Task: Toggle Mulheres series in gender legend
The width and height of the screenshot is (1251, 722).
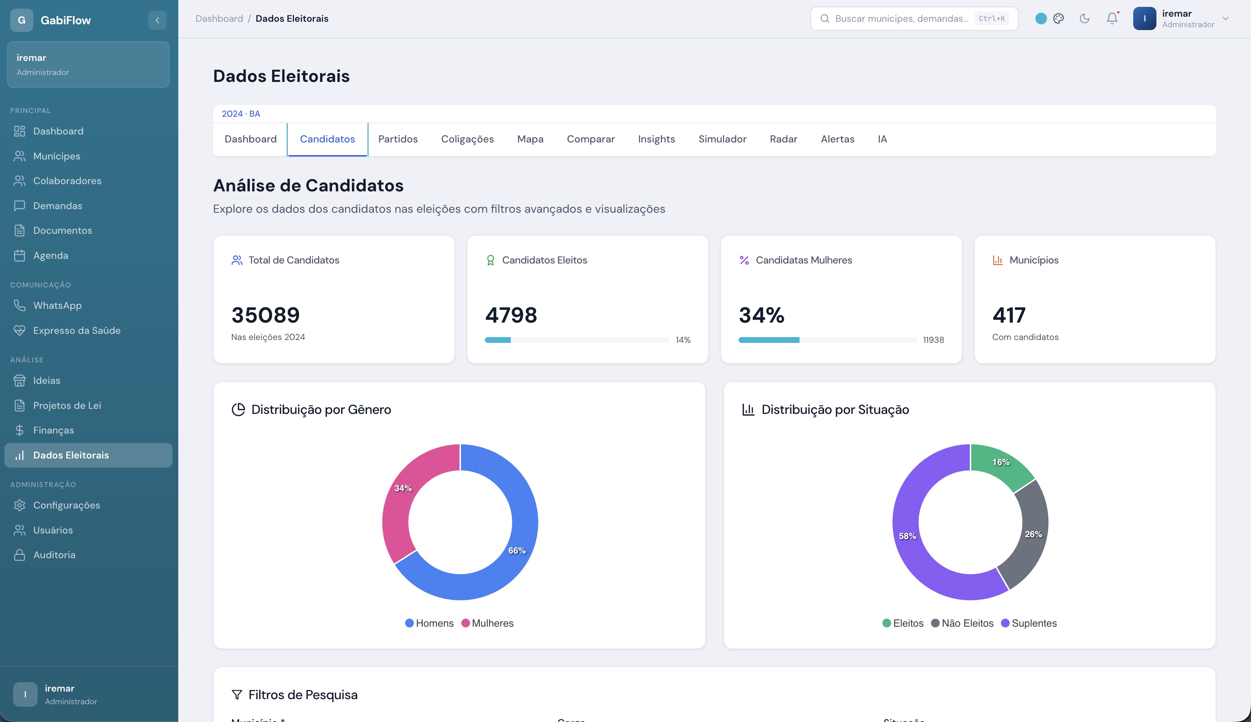Action: tap(487, 623)
